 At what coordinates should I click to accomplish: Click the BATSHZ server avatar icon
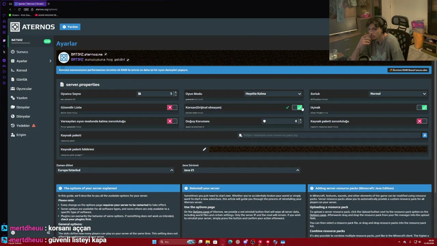64,57
